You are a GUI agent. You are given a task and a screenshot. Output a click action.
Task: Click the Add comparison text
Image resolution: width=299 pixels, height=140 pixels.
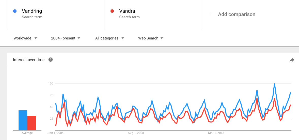pyautogui.click(x=237, y=14)
